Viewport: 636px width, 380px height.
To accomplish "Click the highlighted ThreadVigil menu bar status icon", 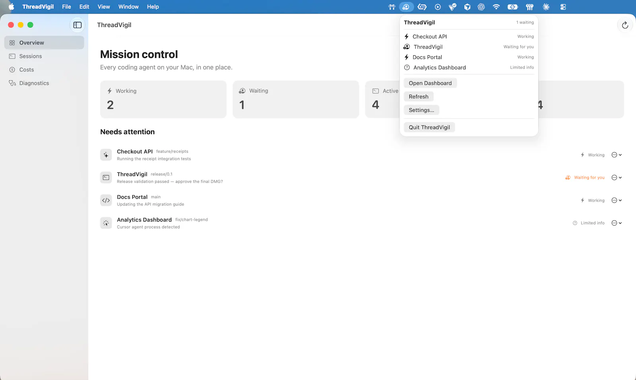I will 406,7.
